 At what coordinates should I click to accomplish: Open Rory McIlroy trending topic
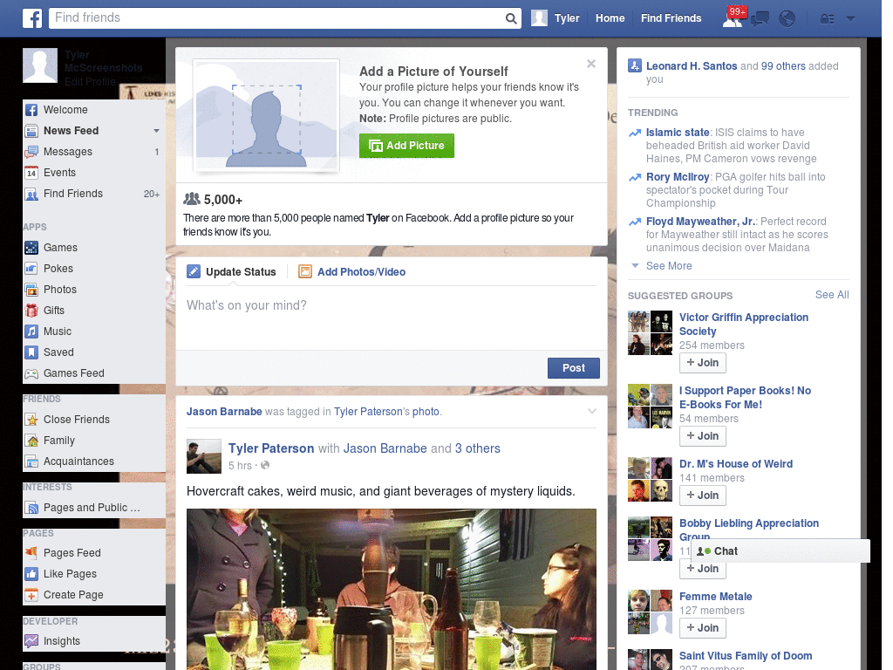(677, 176)
